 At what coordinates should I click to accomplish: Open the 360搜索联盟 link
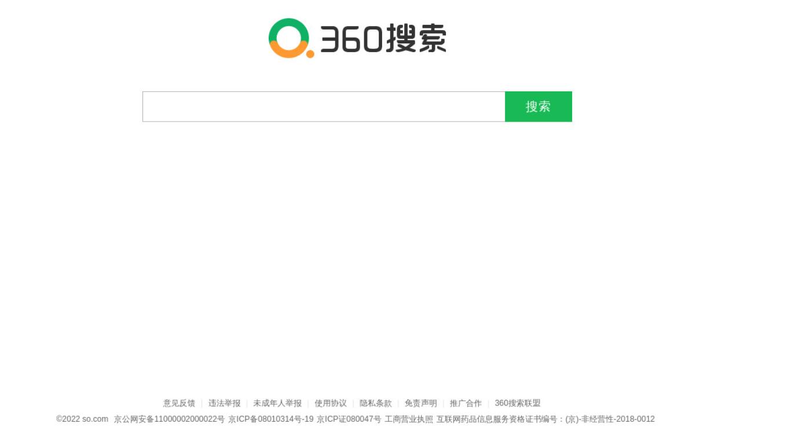[x=518, y=403]
